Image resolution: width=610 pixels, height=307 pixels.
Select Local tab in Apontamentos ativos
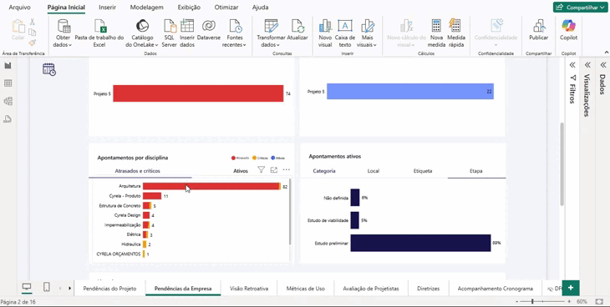point(374,170)
